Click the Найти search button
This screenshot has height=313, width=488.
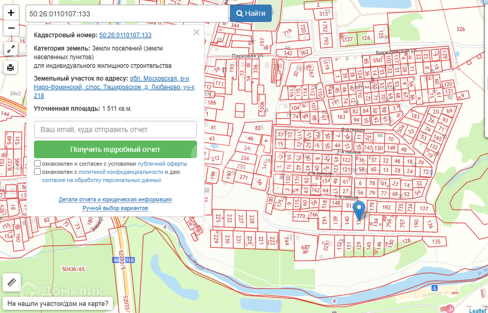251,13
